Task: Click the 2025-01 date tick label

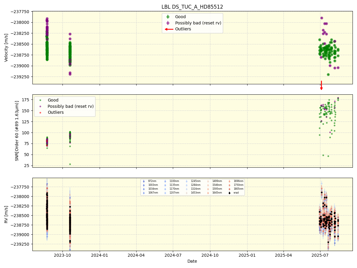Action: 248,255
